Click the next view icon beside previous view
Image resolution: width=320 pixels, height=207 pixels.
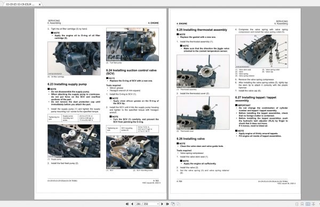pyautogui.click(x=179, y=204)
